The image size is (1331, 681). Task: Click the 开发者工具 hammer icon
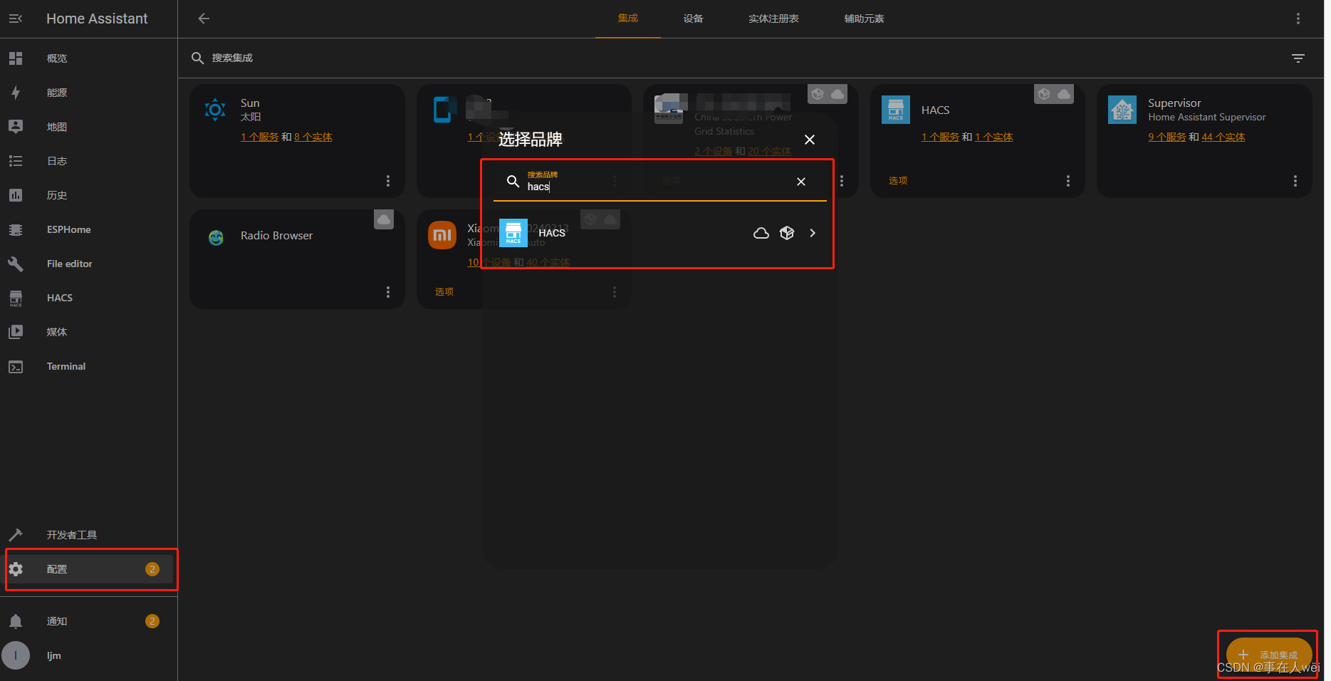(16, 535)
